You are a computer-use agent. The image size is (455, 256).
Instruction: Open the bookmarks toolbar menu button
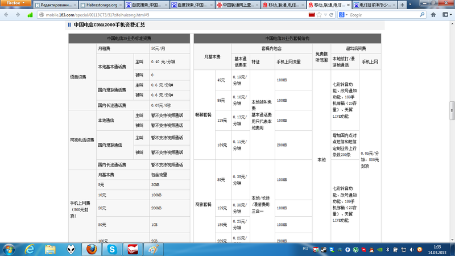(x=447, y=15)
